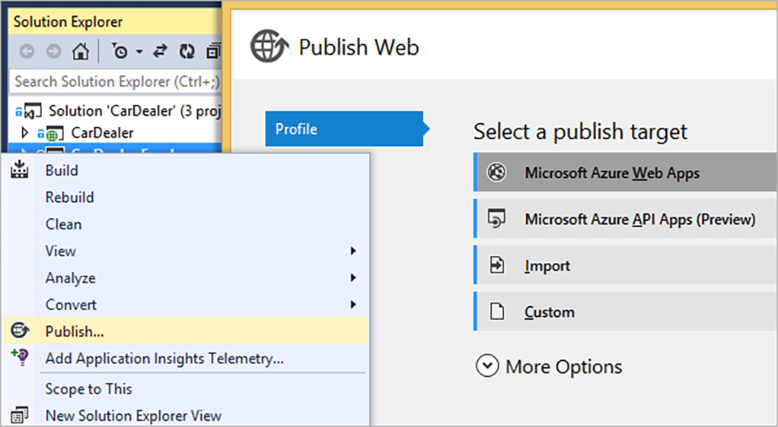778x427 pixels.
Task: Click the Forward arrow in Solution Explorer toolbar
Action: click(53, 52)
